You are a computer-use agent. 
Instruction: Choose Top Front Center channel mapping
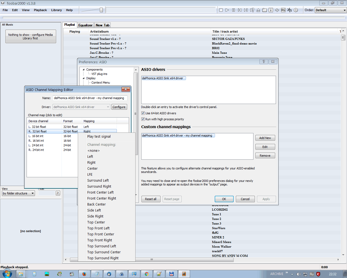coord(107,234)
